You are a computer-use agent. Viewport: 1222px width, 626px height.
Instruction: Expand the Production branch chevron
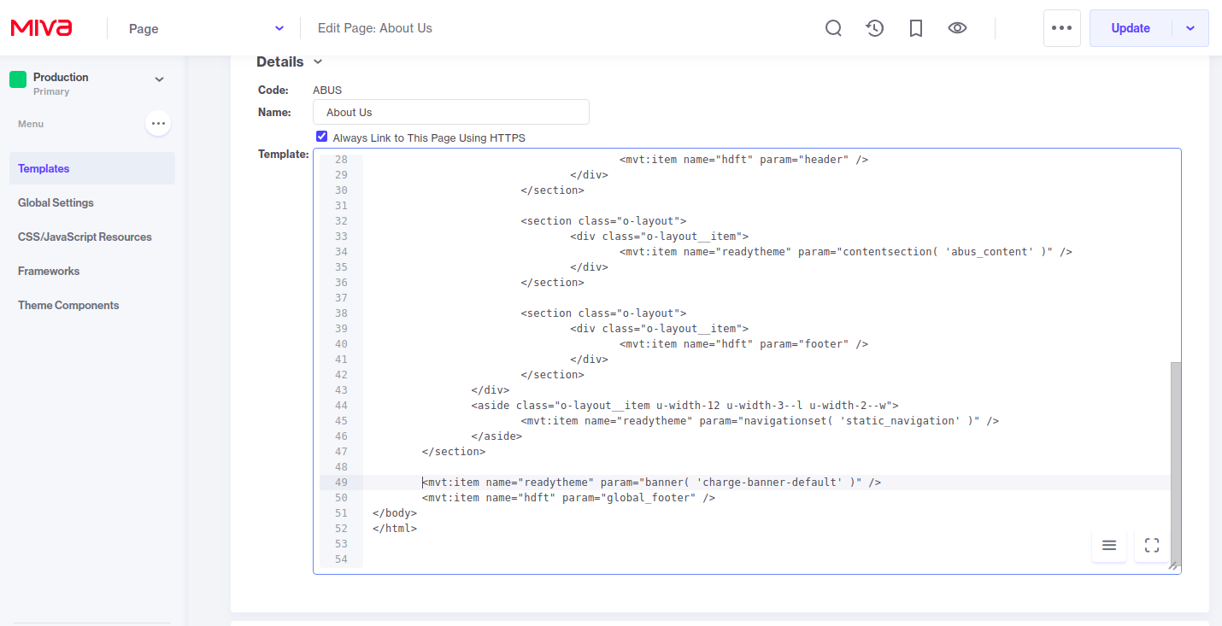159,79
